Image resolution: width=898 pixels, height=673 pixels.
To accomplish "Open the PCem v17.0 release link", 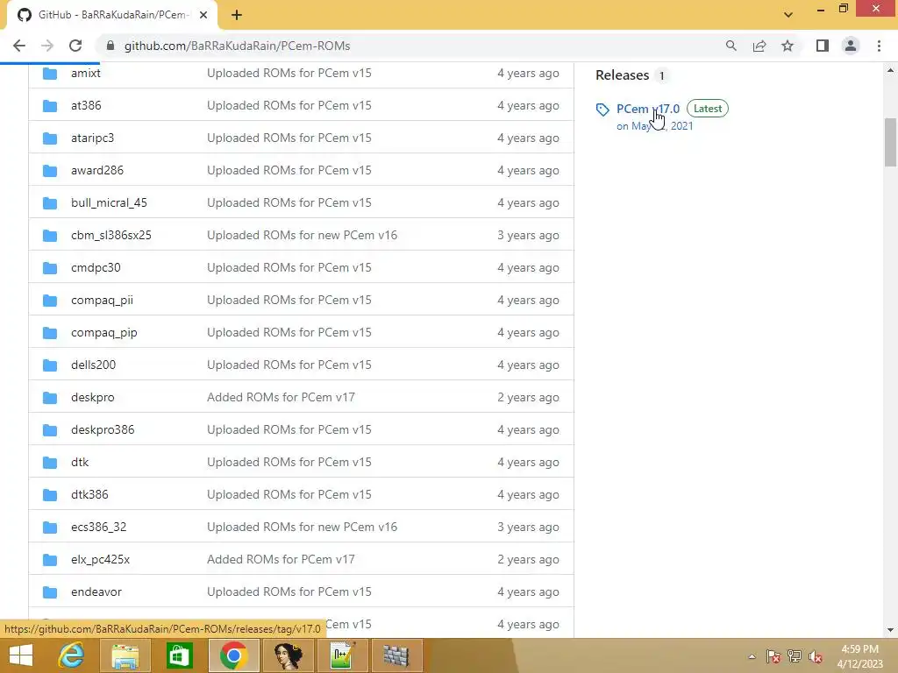I will pyautogui.click(x=648, y=109).
